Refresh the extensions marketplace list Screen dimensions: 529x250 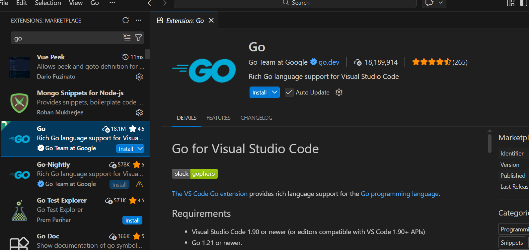(x=125, y=20)
